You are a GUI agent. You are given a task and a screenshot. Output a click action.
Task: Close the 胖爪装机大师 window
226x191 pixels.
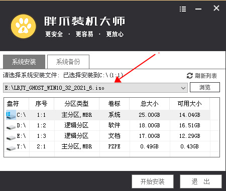coord(216,8)
